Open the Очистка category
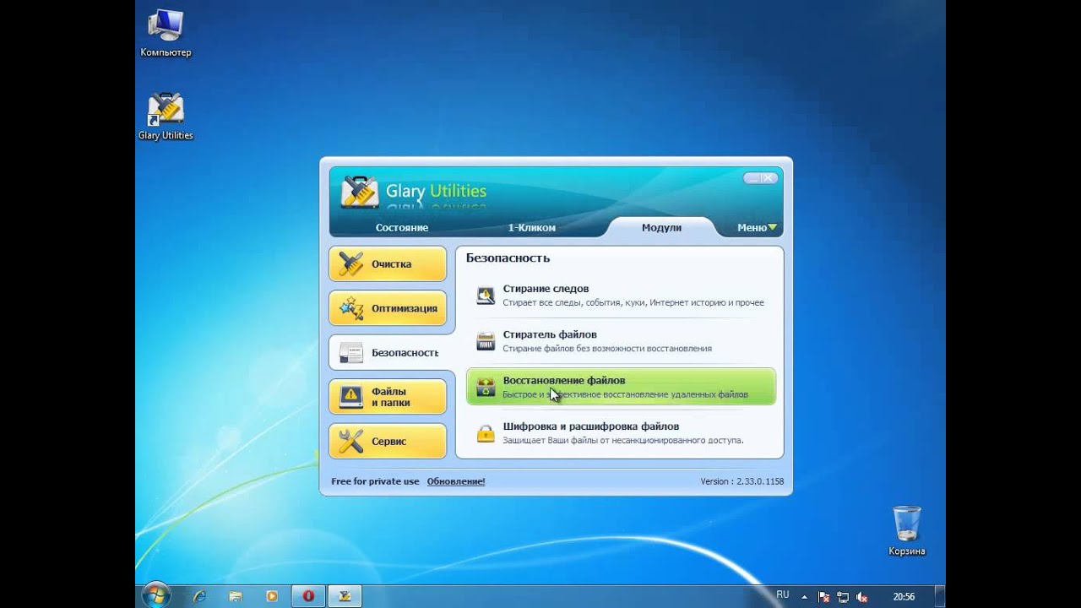The width and height of the screenshot is (1081, 608). (388, 264)
